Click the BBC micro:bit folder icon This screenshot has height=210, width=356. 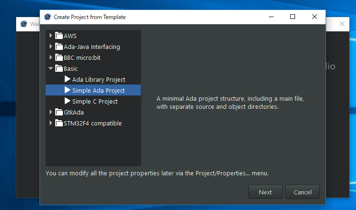[x=59, y=57]
